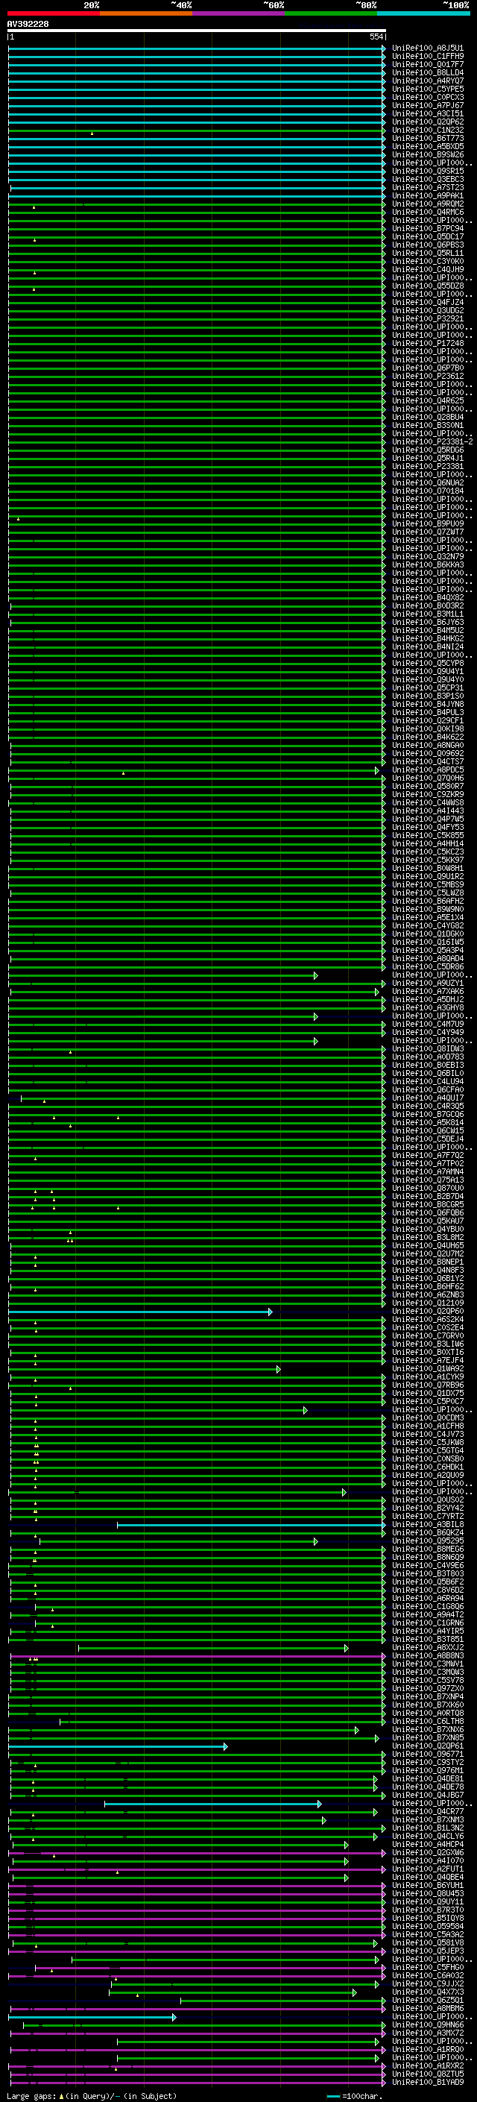This screenshot has height=2102, width=477.
Task: Select the UniRef100_B7XNM3 label
Action: pyautogui.click(x=427, y=1819)
